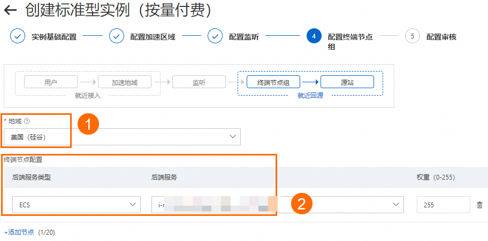Open the help tooltip icon next to 地域

tap(26, 121)
